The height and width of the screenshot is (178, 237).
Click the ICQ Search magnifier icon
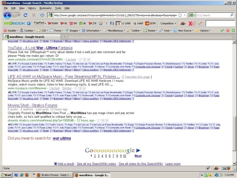coord(232,15)
